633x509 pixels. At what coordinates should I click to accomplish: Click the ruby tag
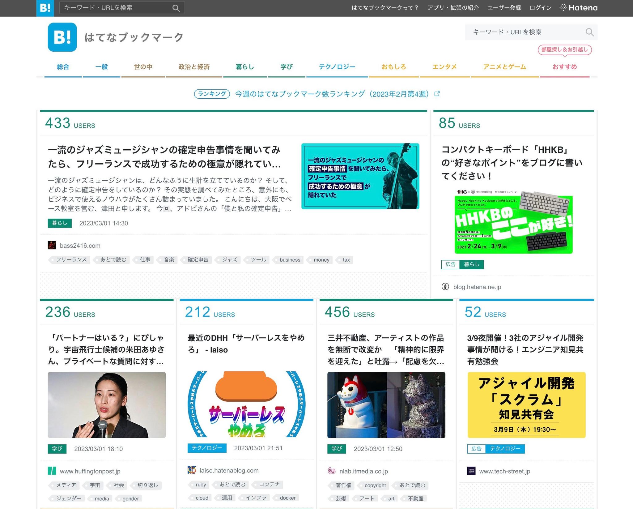pos(199,485)
